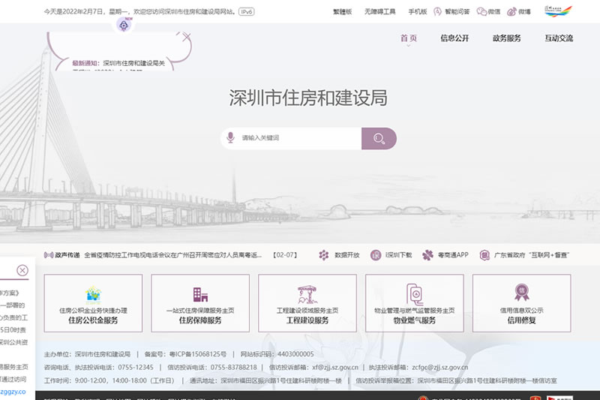Image resolution: width=600 pixels, height=400 pixels.
Task: Open the 住房保障服务 building icon tile
Action: coord(200,303)
